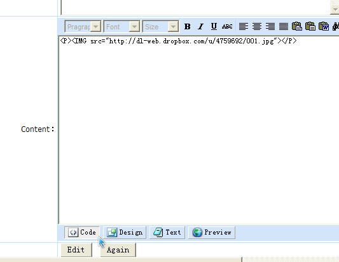This screenshot has width=339, height=262.
Task: Open the Preview tab
Action: [212, 233]
